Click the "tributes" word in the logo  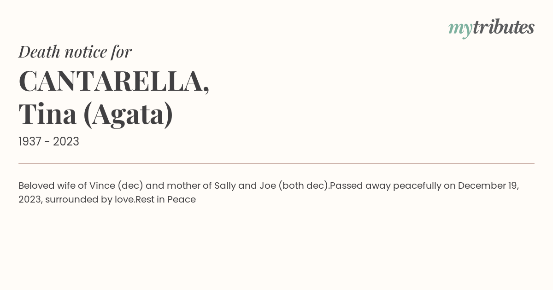click(504, 27)
